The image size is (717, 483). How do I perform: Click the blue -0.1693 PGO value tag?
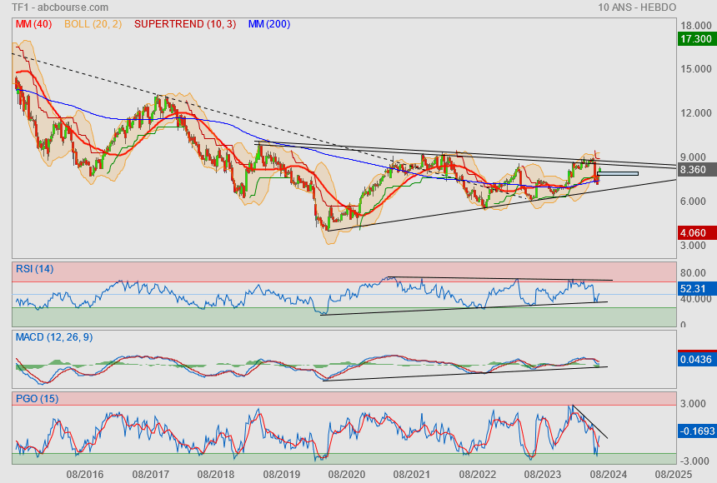click(x=697, y=431)
